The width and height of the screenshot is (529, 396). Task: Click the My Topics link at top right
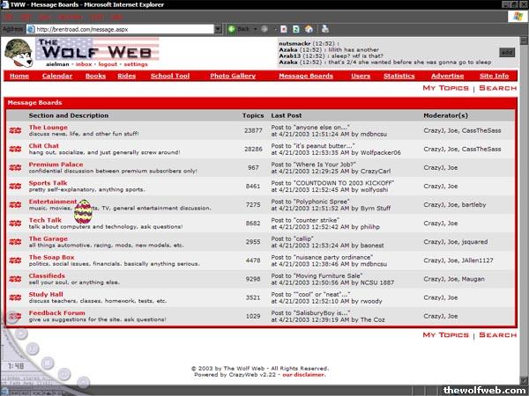tap(445, 89)
